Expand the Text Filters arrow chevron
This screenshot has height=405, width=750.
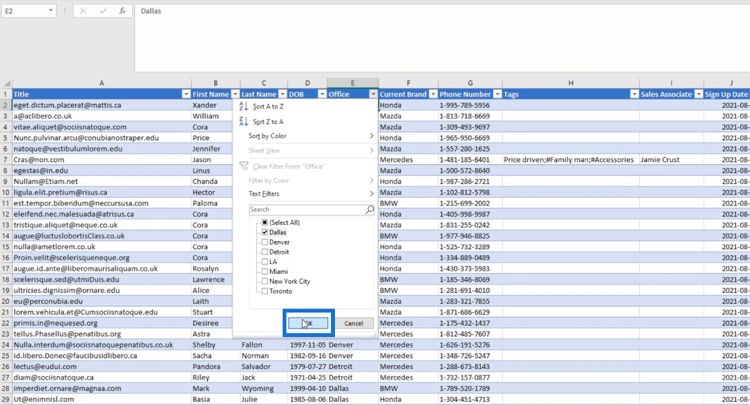pyautogui.click(x=371, y=194)
